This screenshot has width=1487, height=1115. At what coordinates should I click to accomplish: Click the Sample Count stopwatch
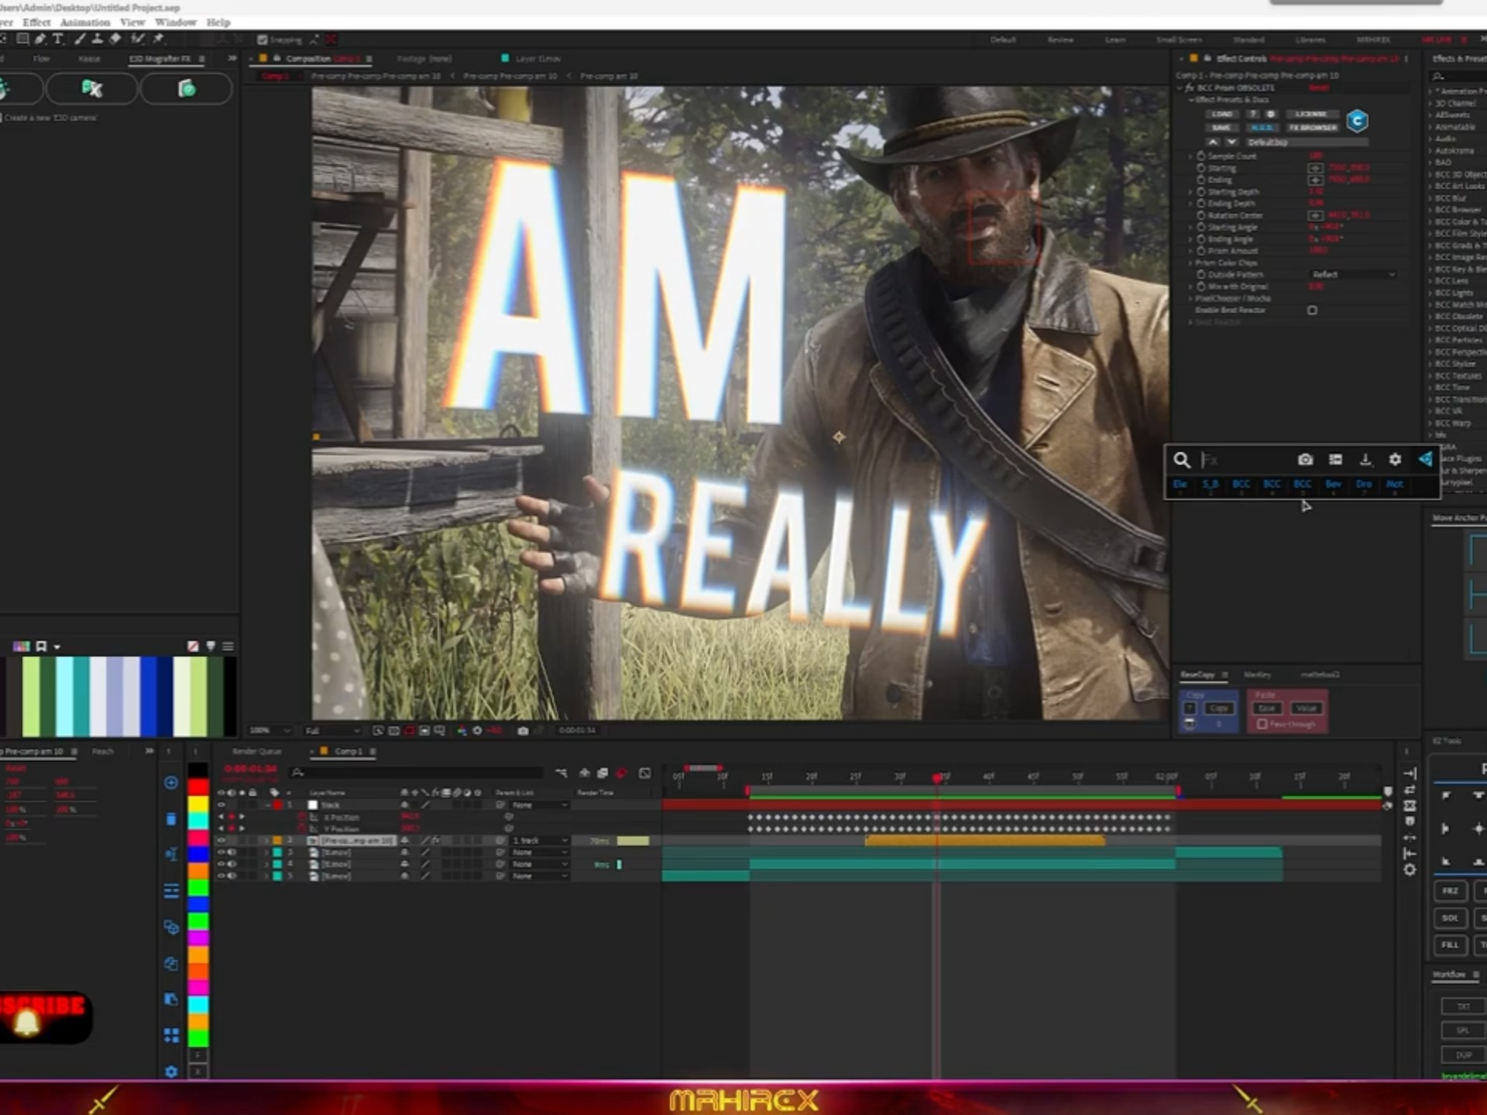coord(1201,156)
